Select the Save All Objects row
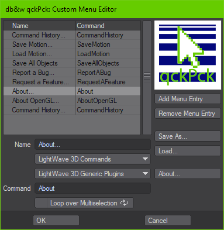This screenshot has width=224, height=230. pos(72,63)
